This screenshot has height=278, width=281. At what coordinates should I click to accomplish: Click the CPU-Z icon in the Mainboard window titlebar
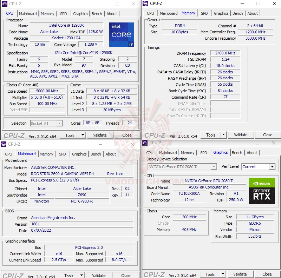3,144
